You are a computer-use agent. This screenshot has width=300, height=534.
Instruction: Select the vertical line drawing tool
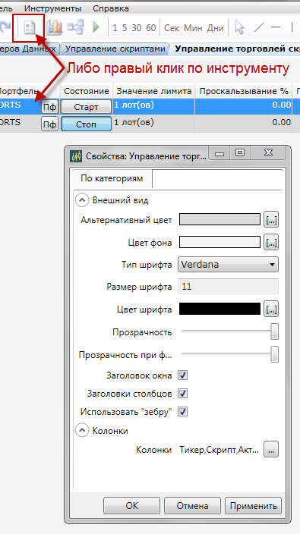[x=292, y=27]
